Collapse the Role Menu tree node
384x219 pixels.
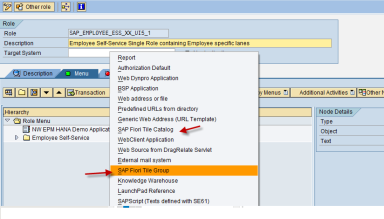[7, 120]
